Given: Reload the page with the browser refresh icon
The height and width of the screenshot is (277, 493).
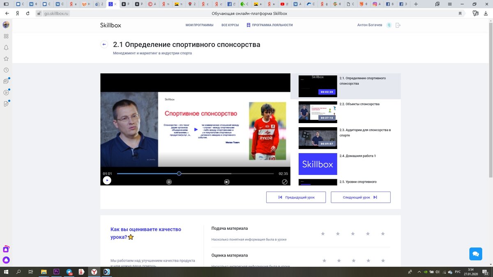Looking at the screenshot, I should tap(28, 13).
